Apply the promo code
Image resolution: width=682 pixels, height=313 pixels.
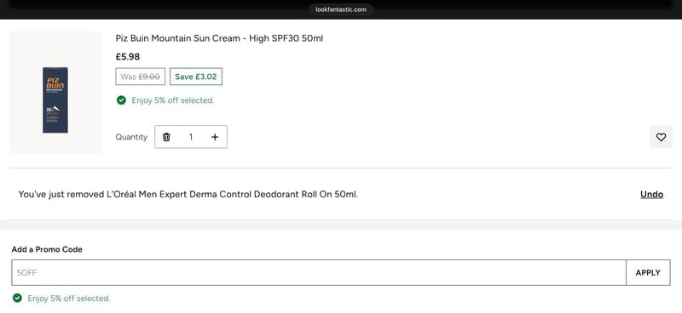[648, 273]
